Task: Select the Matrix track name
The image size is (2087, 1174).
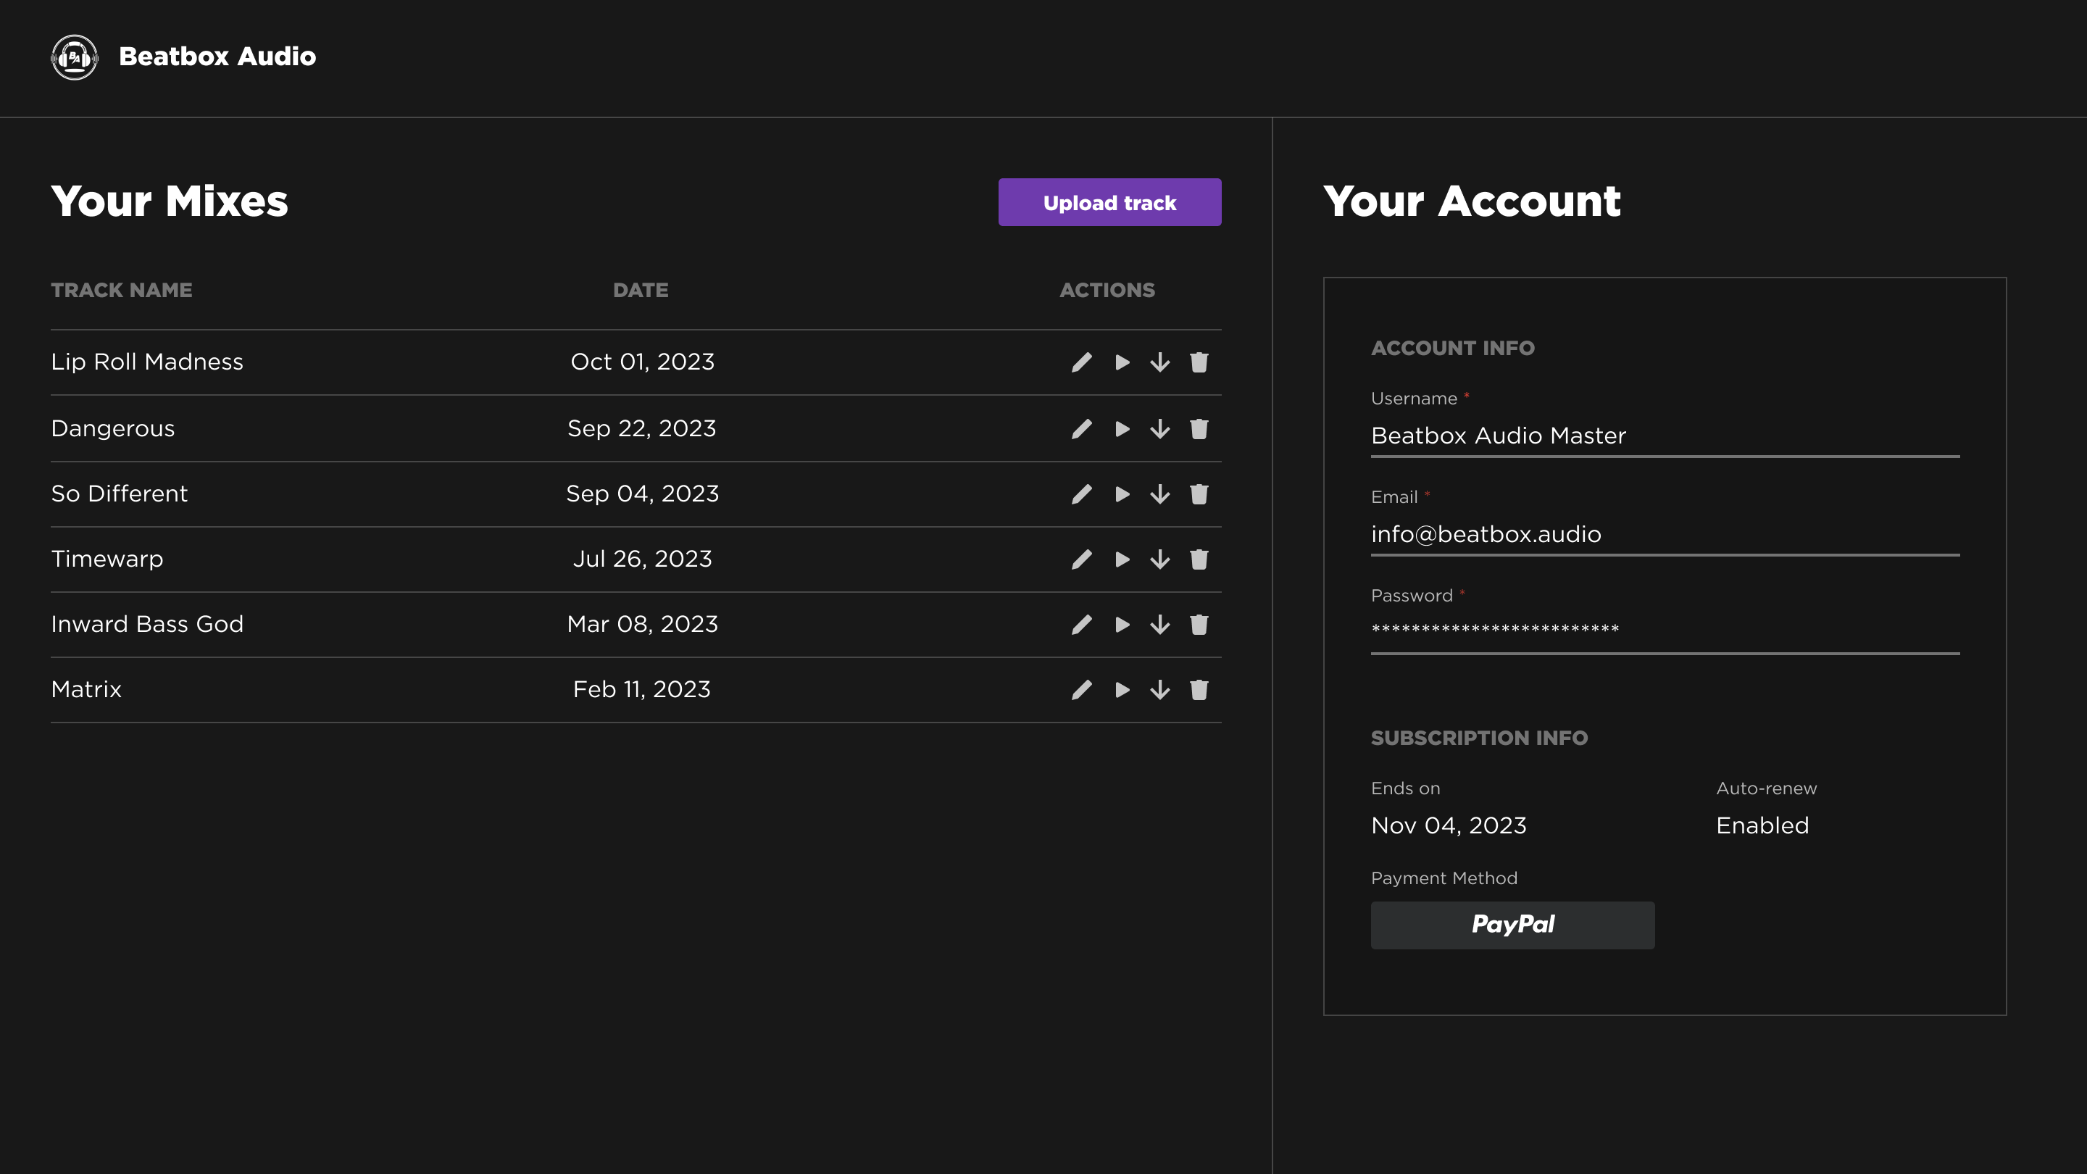Action: [x=86, y=689]
